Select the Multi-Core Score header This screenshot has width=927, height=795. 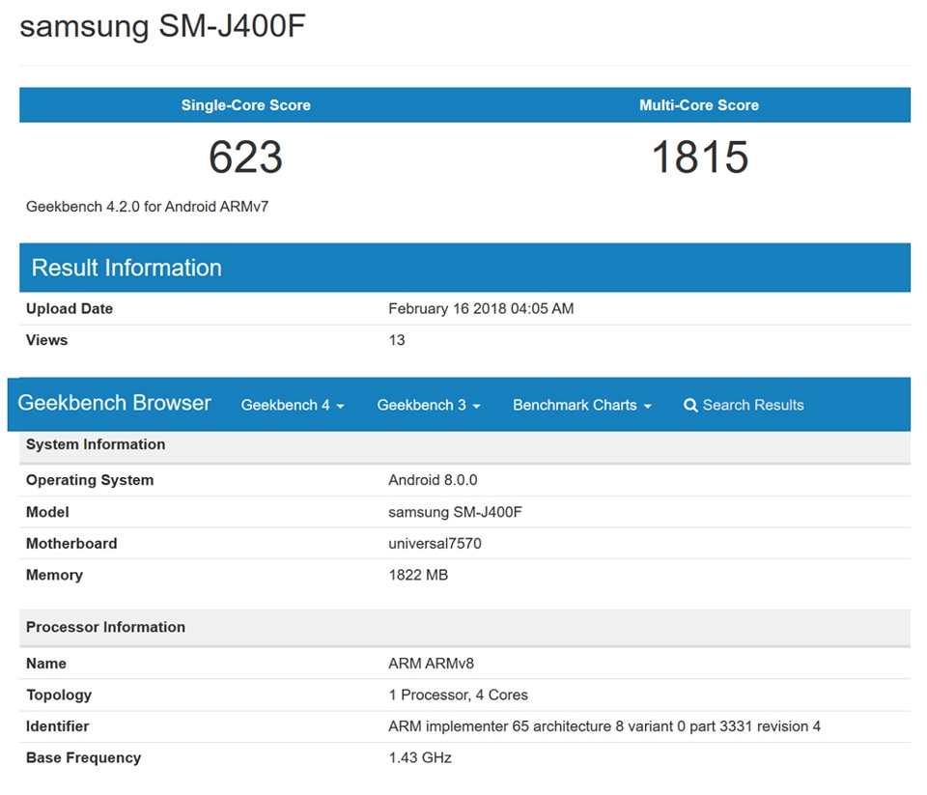699,105
